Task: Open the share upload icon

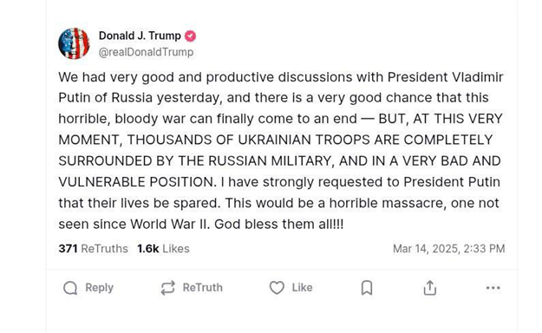Action: tap(430, 288)
